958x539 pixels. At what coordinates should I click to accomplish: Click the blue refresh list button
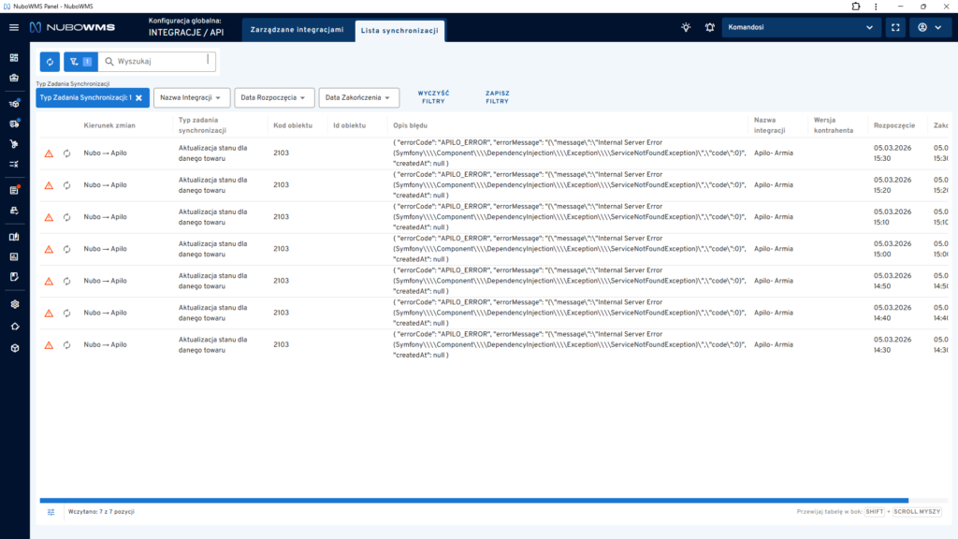click(50, 62)
